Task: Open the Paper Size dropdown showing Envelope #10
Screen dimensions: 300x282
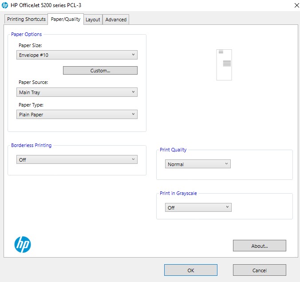Action: pyautogui.click(x=77, y=55)
